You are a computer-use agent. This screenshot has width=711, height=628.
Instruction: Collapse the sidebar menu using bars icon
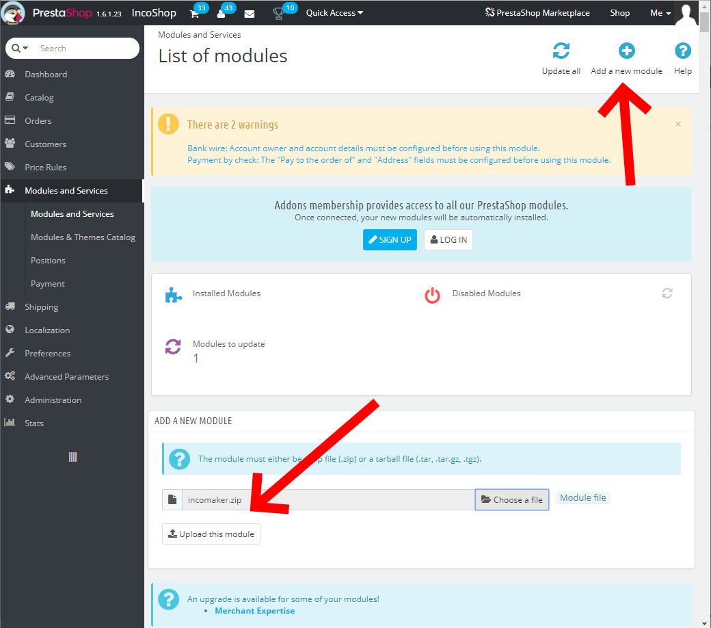pos(72,457)
